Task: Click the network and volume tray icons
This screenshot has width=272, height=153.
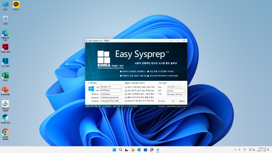Action: pos(252,150)
